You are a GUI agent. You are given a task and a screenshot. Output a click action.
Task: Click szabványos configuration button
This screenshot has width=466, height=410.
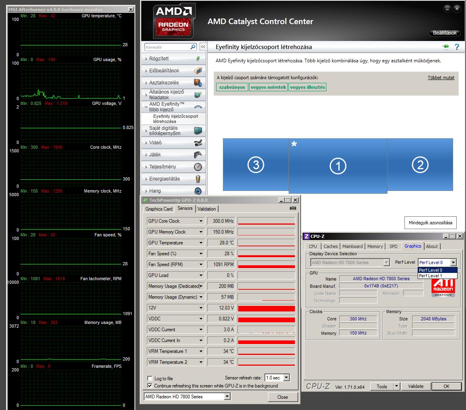[x=232, y=87]
